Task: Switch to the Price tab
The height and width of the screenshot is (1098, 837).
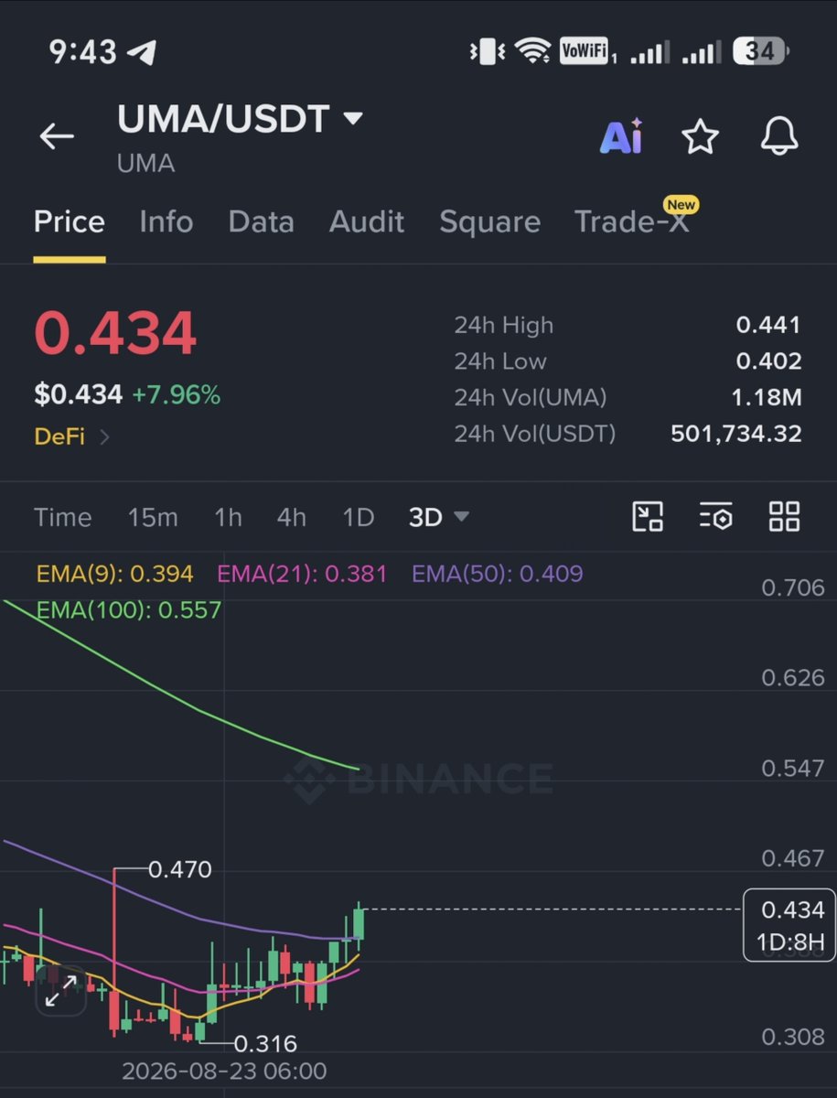Action: tap(70, 221)
